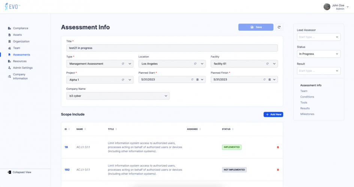This screenshot has width=354, height=187.
Task: Reset the Planned Finish date with its refresh icon
Action: coord(264,79)
